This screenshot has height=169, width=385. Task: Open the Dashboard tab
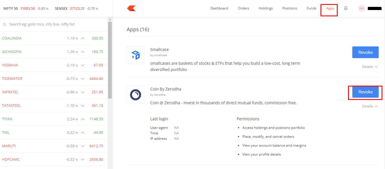[219, 8]
